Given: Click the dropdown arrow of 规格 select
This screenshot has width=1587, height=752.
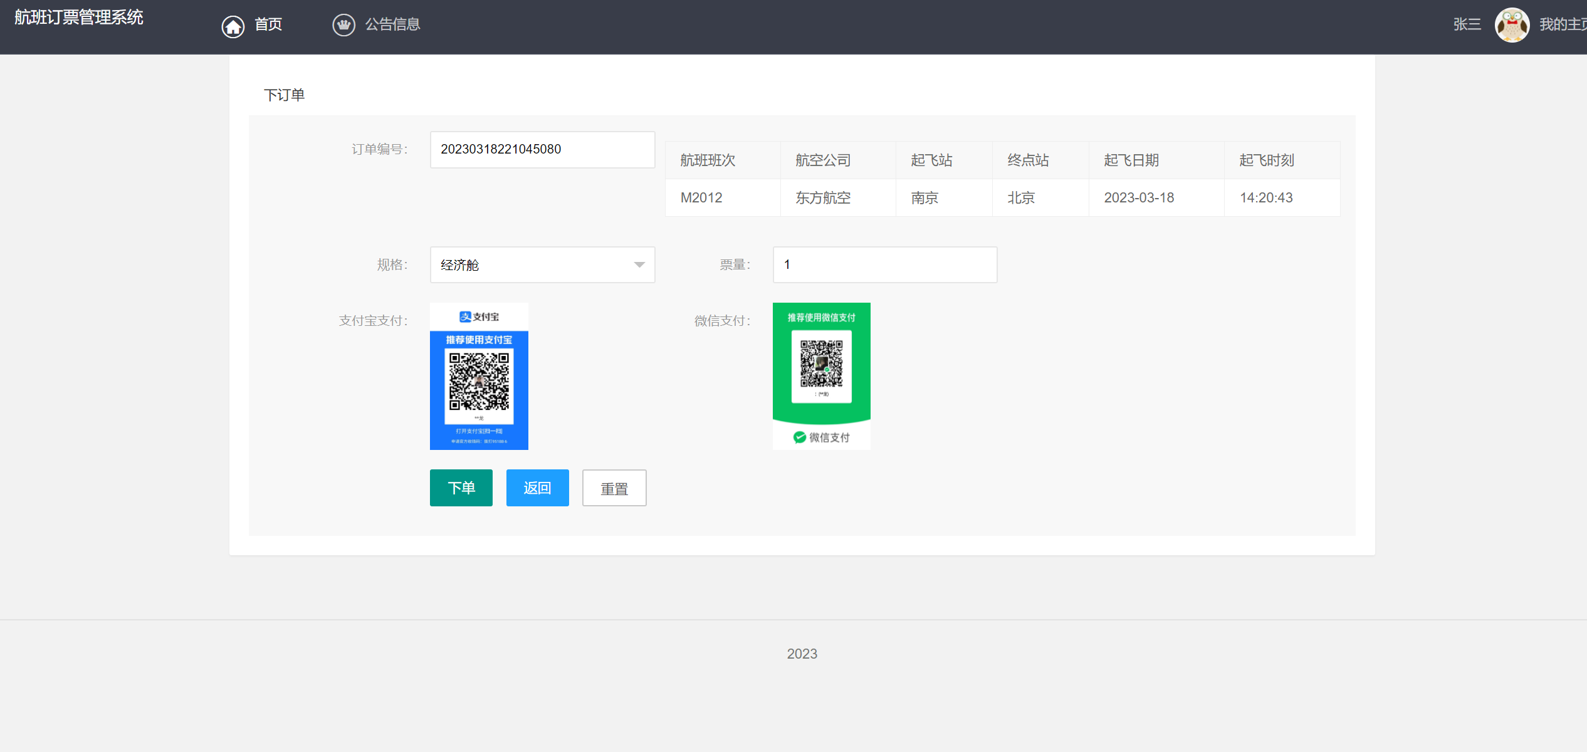Looking at the screenshot, I should (x=639, y=265).
